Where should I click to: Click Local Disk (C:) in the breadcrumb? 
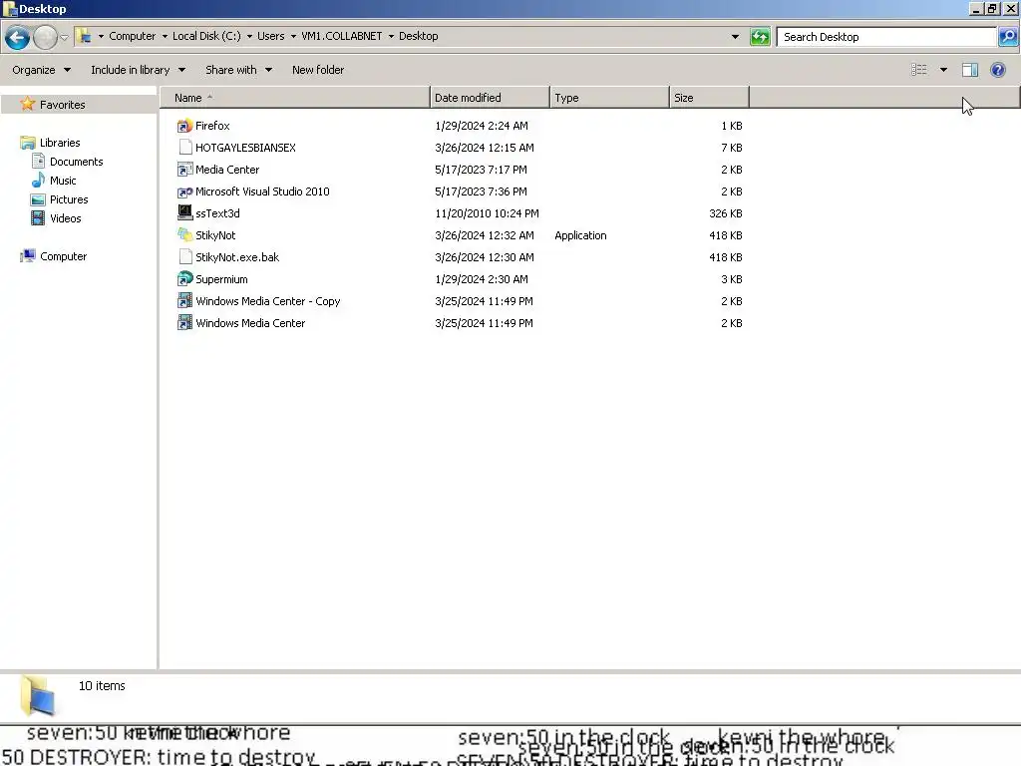[x=206, y=36]
